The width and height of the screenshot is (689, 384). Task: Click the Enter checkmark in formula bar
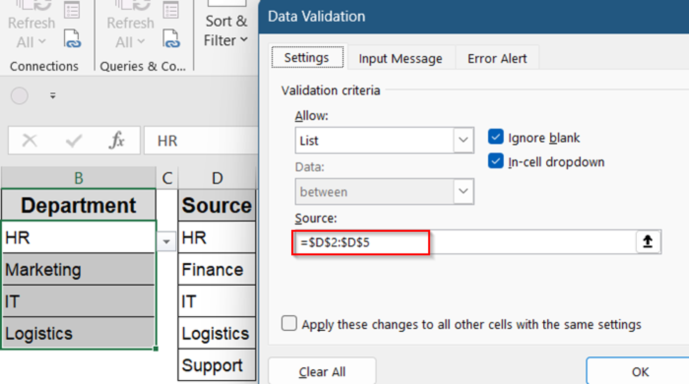pyautogui.click(x=74, y=140)
